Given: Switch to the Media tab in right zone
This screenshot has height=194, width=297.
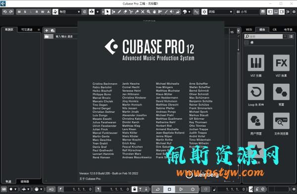Looking at the screenshot, I should click(262, 30).
